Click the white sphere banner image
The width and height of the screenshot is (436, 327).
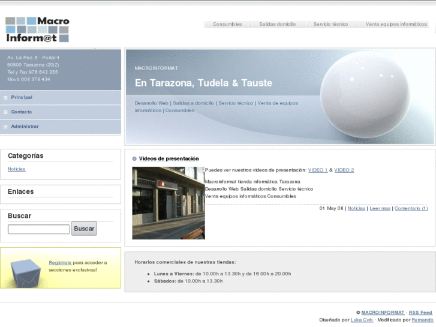pos(365,94)
